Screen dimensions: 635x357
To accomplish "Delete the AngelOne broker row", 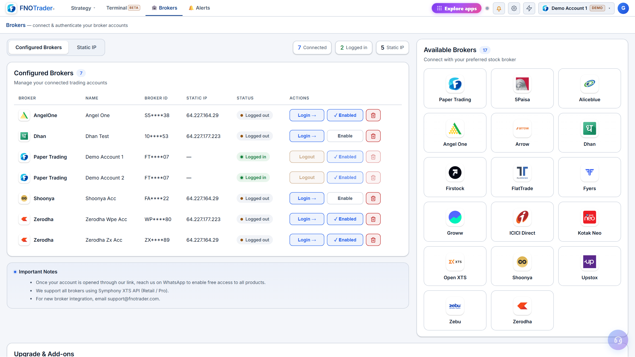I will [373, 115].
